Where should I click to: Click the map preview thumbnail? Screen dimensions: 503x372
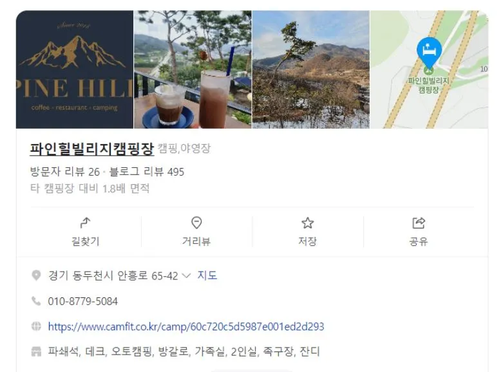tap(429, 70)
